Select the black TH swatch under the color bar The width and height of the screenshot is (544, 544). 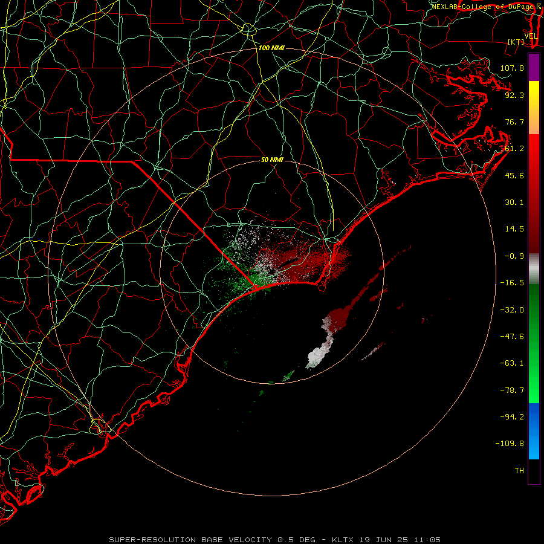click(534, 471)
